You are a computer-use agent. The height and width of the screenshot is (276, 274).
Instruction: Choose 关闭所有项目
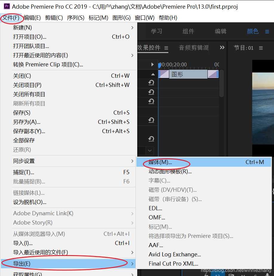[73, 94]
